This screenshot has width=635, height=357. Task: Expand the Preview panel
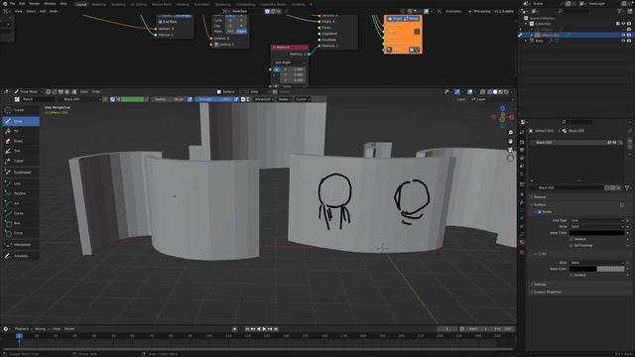[540, 197]
